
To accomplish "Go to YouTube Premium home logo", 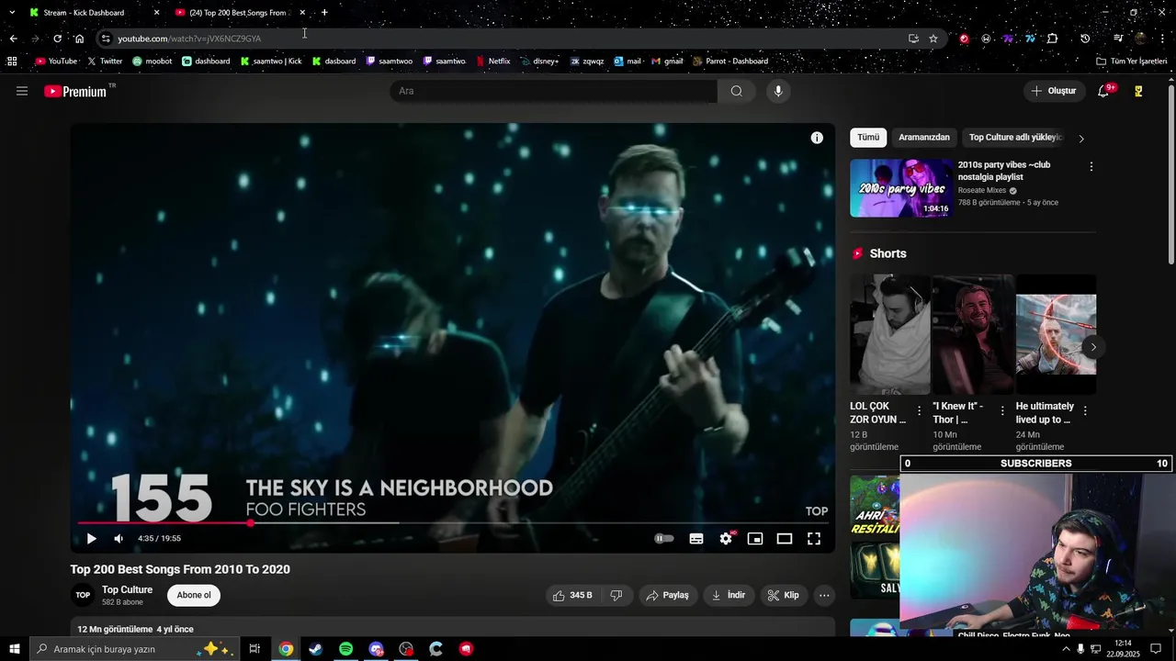I will [75, 91].
